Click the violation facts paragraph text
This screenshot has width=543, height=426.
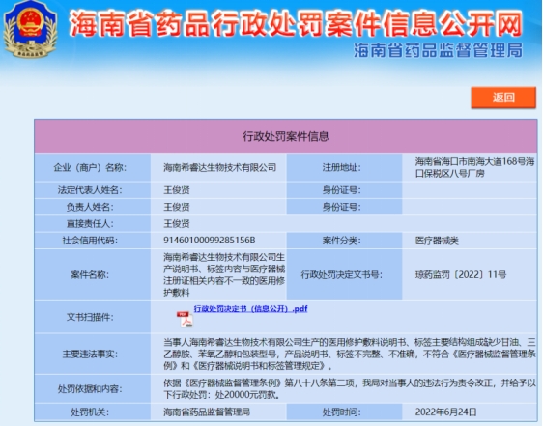[350, 354]
